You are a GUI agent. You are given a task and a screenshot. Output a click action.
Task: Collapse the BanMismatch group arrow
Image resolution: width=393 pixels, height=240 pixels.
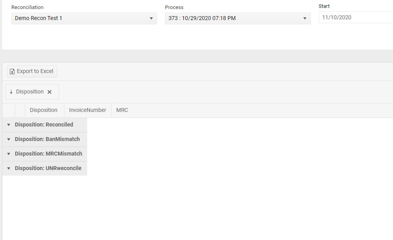(9, 139)
